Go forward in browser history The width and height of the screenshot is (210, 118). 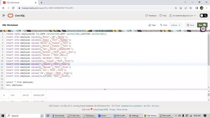8,8
